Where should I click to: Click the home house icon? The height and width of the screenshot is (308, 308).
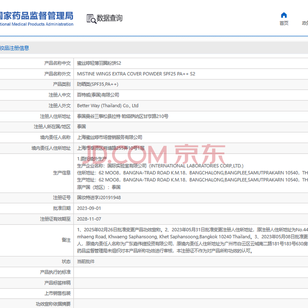coord(284,15)
